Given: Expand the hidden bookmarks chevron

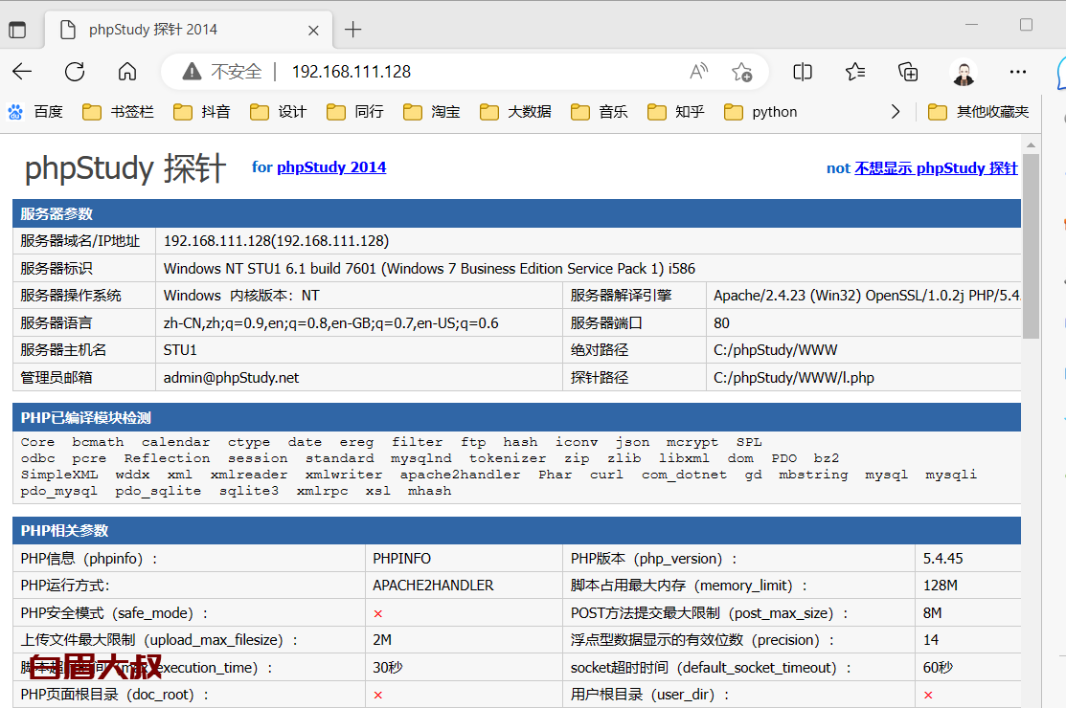Looking at the screenshot, I should tap(896, 112).
